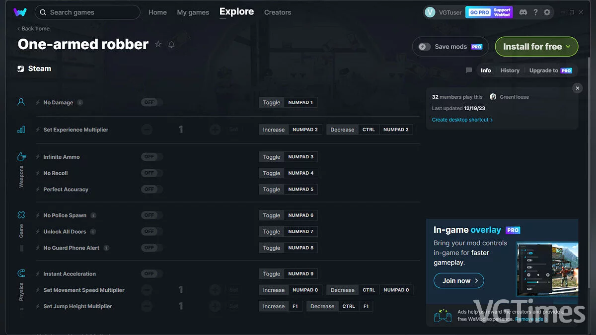
Task: Click Back home link
Action: (33, 29)
